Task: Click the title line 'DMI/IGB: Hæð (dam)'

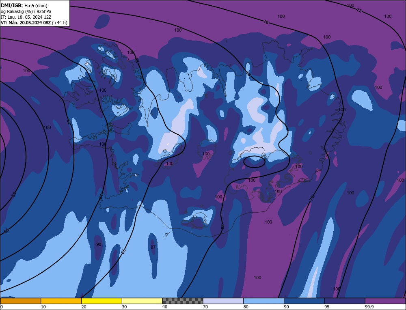Action: click(x=24, y=5)
